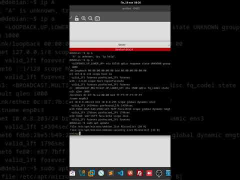Switch to OBS Studio in the dock
Viewport: 240px width, 180px height.
159,173
